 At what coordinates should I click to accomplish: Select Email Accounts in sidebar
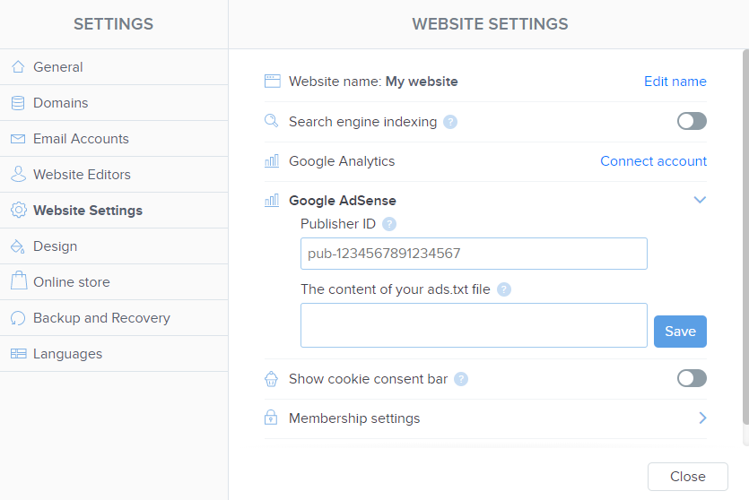pos(114,139)
